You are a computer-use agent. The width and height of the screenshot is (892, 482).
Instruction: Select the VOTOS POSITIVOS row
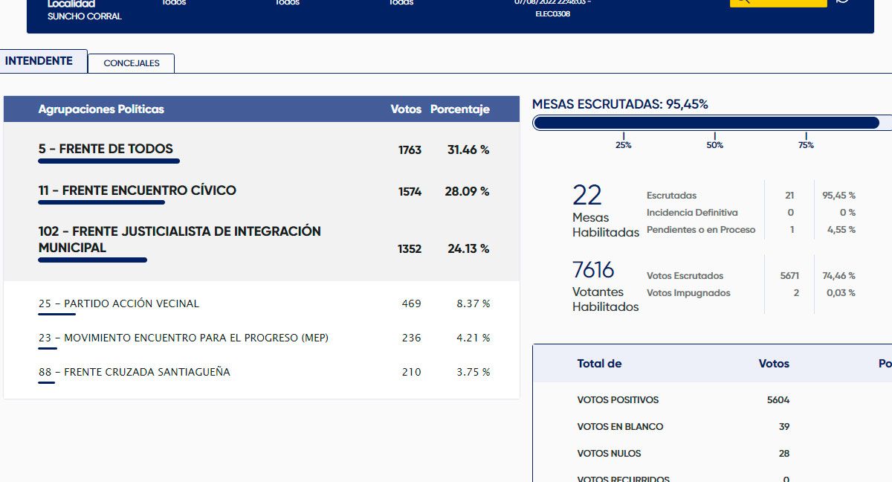[618, 400]
